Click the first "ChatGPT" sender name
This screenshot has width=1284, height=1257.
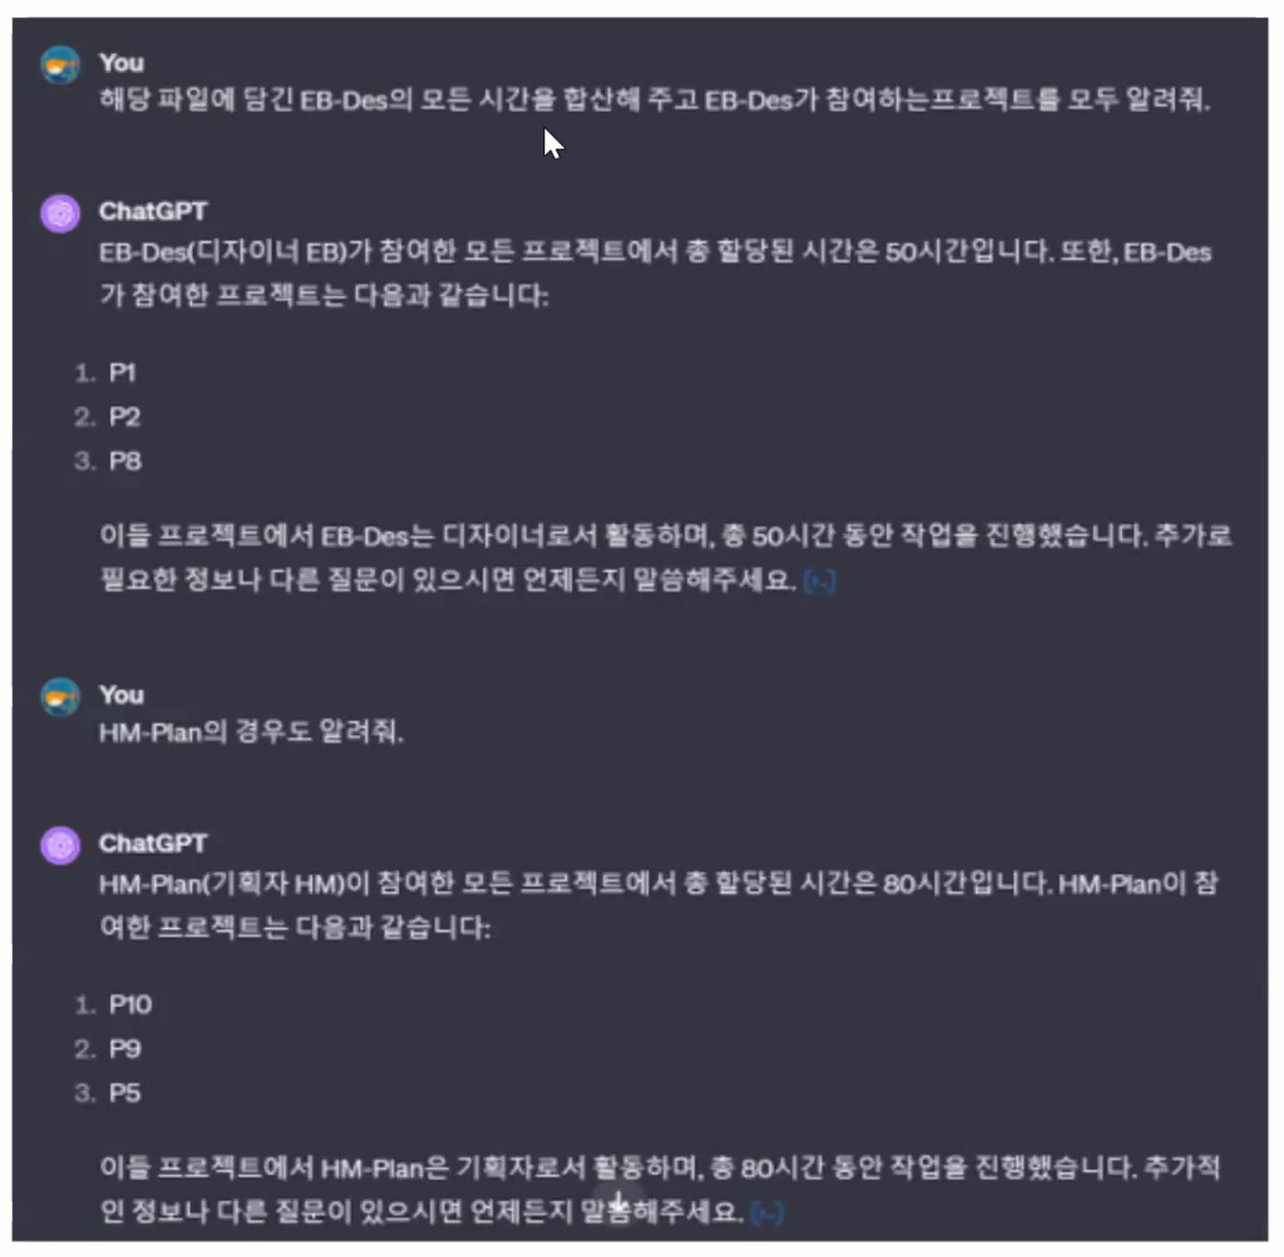coord(152,211)
